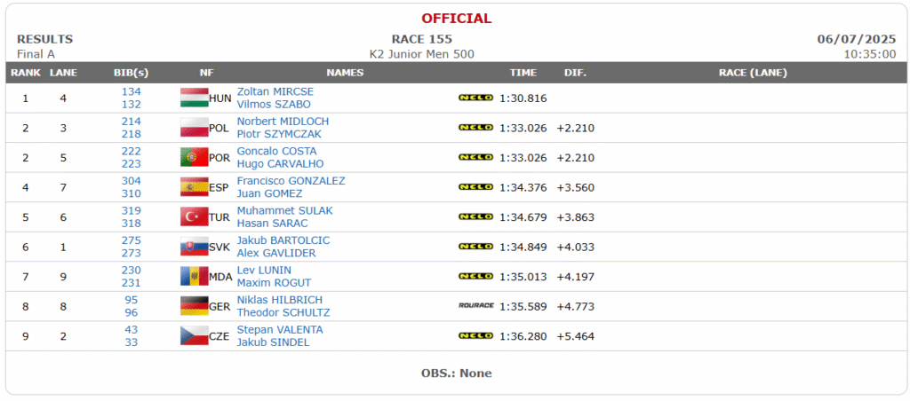
Task: Click the Moldova flag icon
Action: click(194, 277)
